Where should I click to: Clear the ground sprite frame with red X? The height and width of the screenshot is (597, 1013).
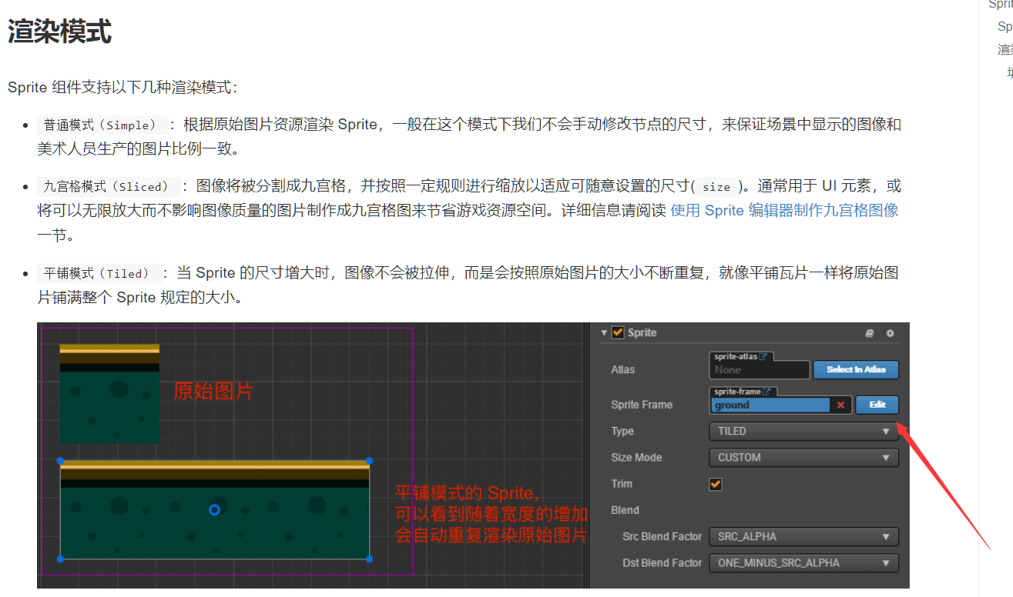coord(840,405)
